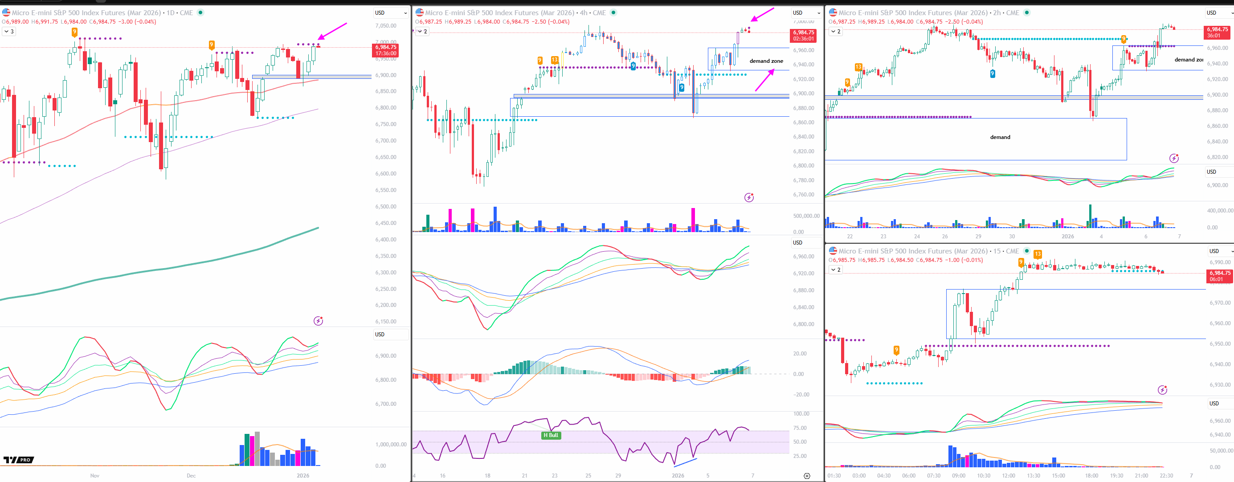Toggle green market status dot on 2h chart
1234x482 pixels.
1026,12
